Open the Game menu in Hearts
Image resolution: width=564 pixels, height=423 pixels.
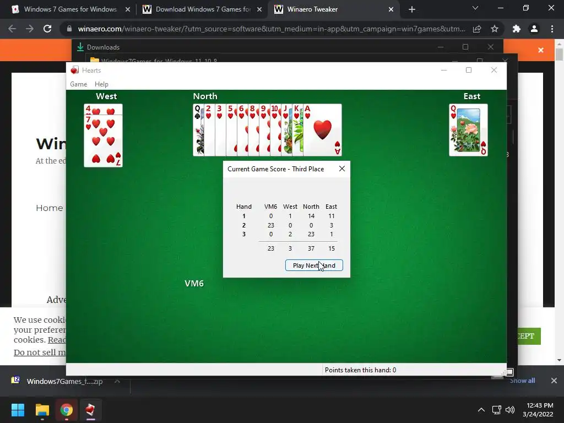coord(78,84)
